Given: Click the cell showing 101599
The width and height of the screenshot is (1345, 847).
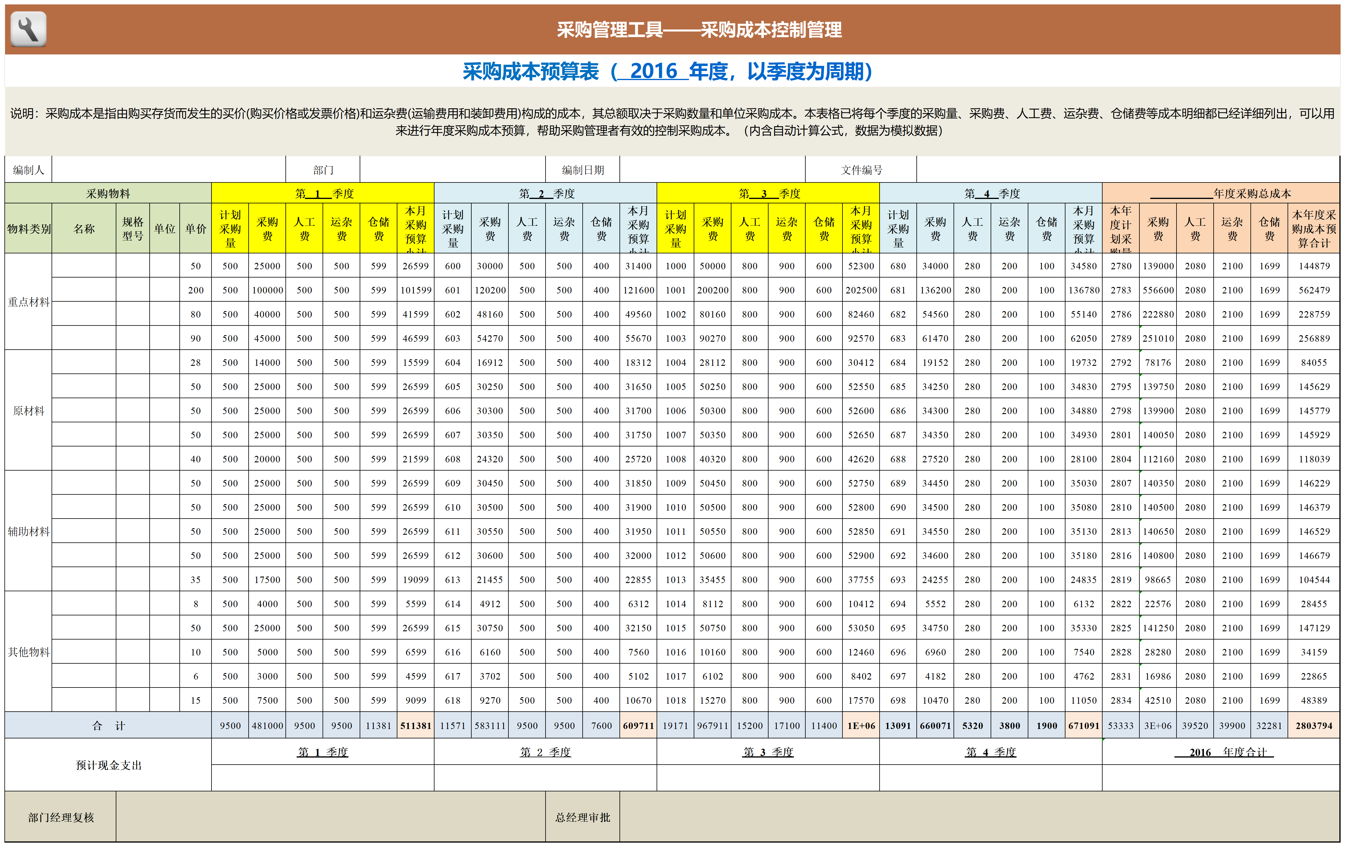Looking at the screenshot, I should pos(416,290).
